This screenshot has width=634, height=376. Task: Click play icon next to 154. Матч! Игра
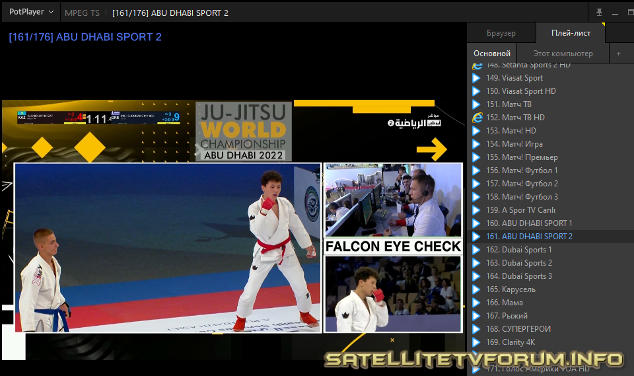point(476,144)
